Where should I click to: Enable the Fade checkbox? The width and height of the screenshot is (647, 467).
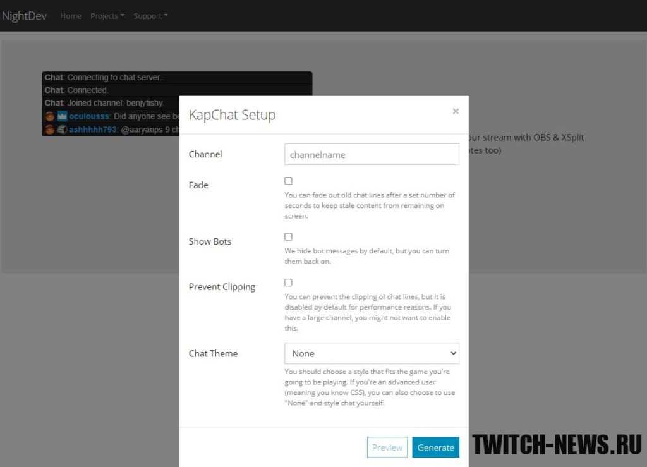(x=288, y=181)
